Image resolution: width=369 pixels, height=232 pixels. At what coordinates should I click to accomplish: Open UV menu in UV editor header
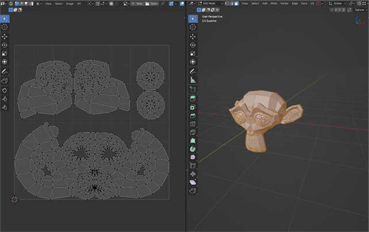point(79,4)
